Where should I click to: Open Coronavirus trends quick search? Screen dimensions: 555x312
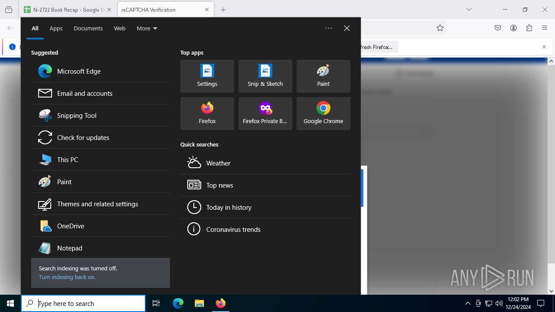point(265,229)
